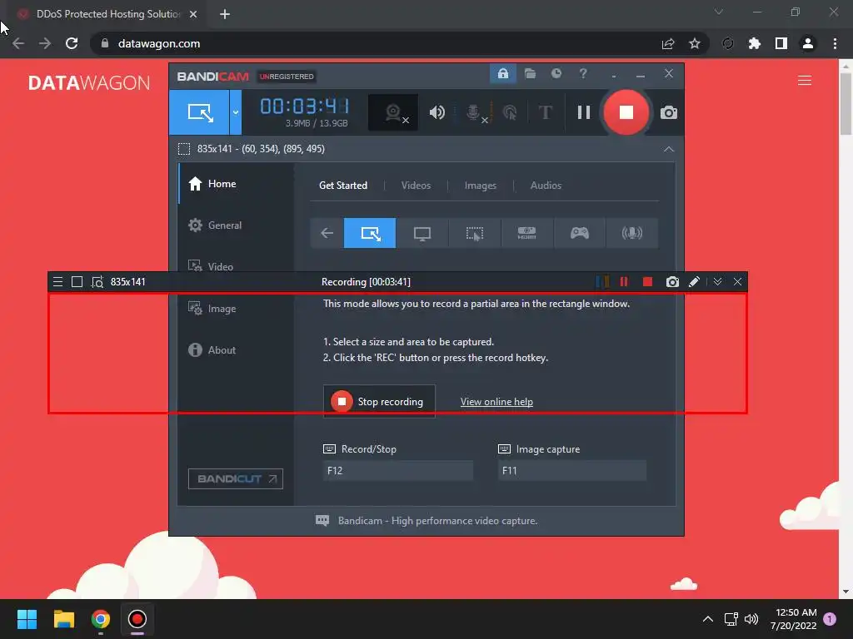853x639 pixels.
Task: Open the recording mode dropdown arrow
Action: coord(236,112)
